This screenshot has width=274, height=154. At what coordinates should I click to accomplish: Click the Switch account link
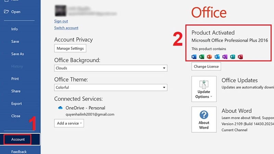pos(66,28)
